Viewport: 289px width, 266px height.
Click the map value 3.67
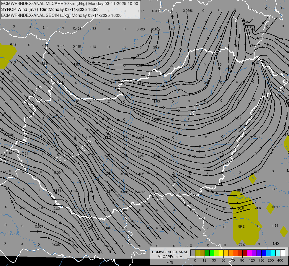tap(107, 246)
